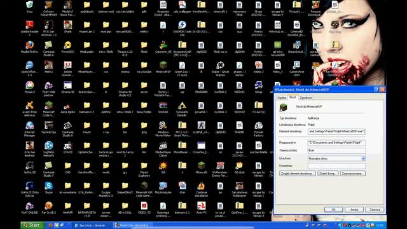Select the BATMAN BETA v1.0 folder
407x229 pixels.
[87, 209]
